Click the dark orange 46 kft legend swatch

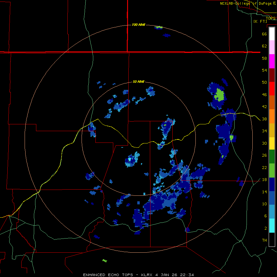coord(272,102)
